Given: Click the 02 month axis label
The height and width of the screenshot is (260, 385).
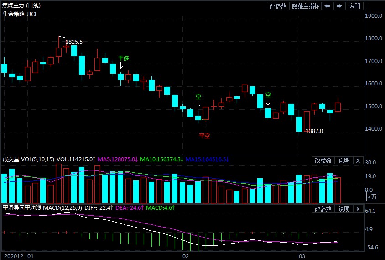Looking at the screenshot, I should tap(186, 256).
